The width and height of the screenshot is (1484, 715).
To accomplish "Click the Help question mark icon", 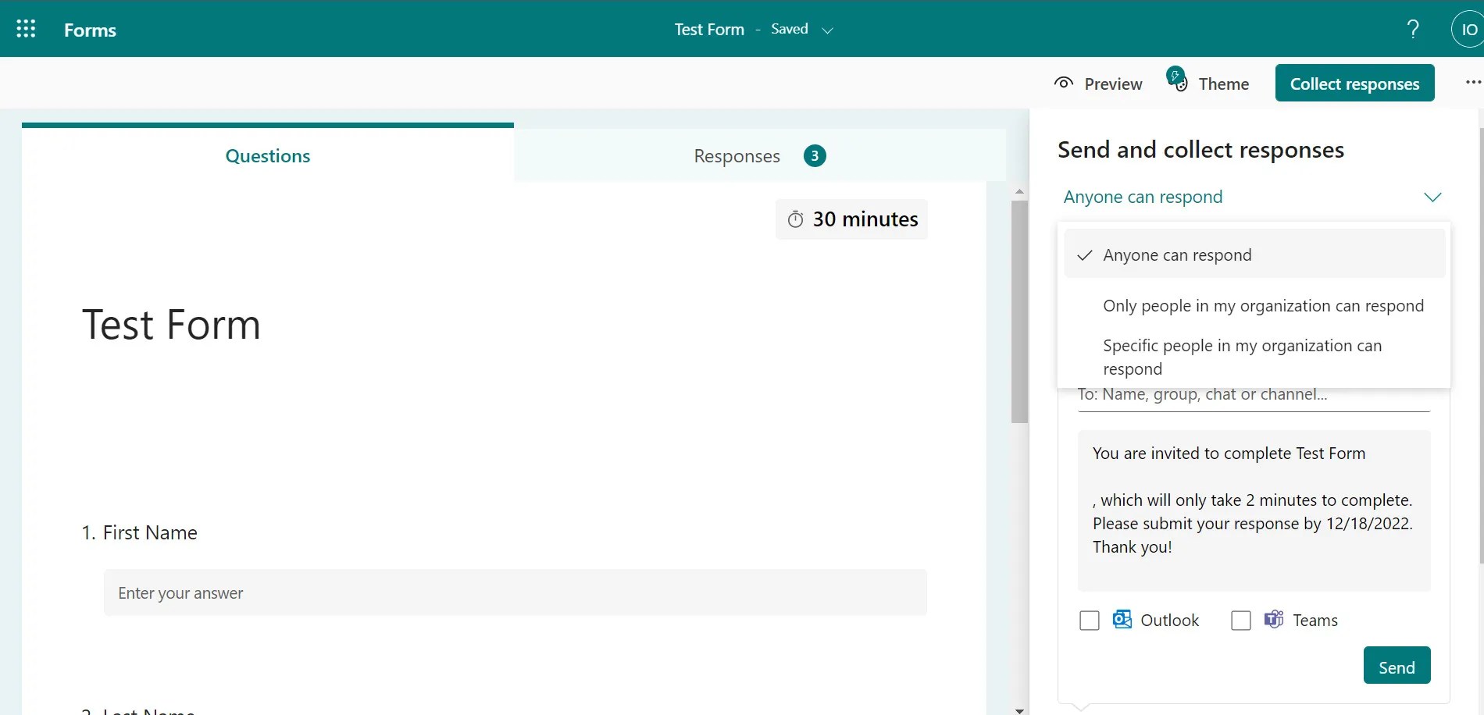I will coord(1412,28).
